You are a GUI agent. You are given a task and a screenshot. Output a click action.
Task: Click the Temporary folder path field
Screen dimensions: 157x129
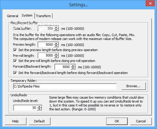click(x=65, y=86)
